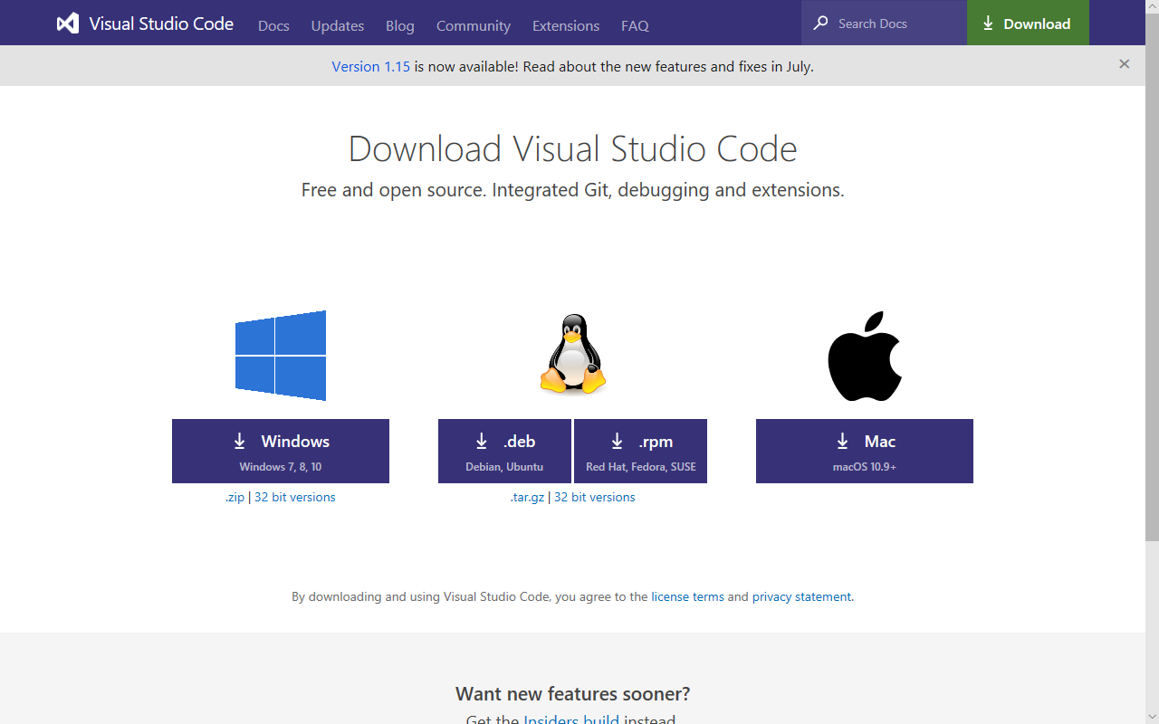Open the license terms link
The width and height of the screenshot is (1159, 724).
pyautogui.click(x=687, y=596)
